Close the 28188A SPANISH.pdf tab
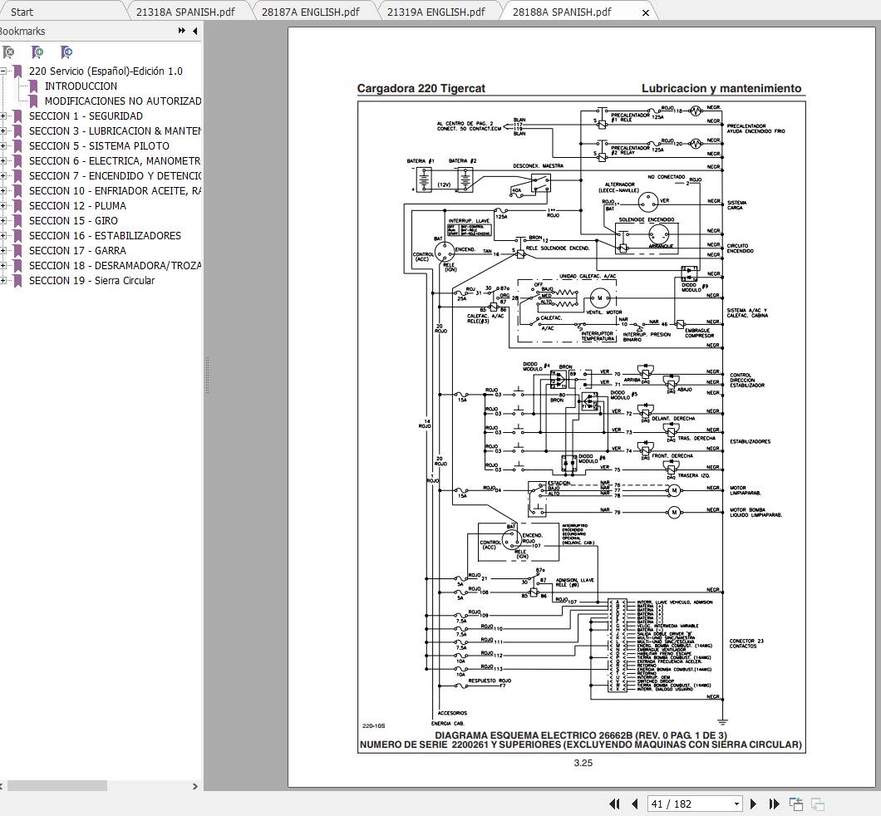The height and width of the screenshot is (816, 881). pyautogui.click(x=646, y=12)
